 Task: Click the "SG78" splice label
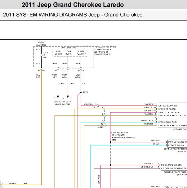(x=85, y=92)
